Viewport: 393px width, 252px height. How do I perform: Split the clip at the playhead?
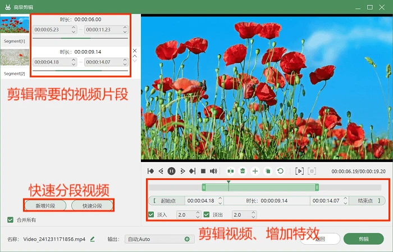pyautogui.click(x=230, y=171)
